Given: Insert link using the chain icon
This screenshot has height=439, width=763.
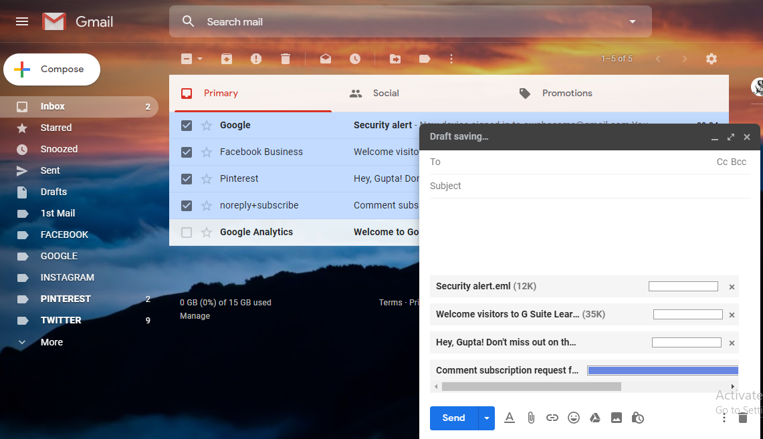Looking at the screenshot, I should 552,418.
